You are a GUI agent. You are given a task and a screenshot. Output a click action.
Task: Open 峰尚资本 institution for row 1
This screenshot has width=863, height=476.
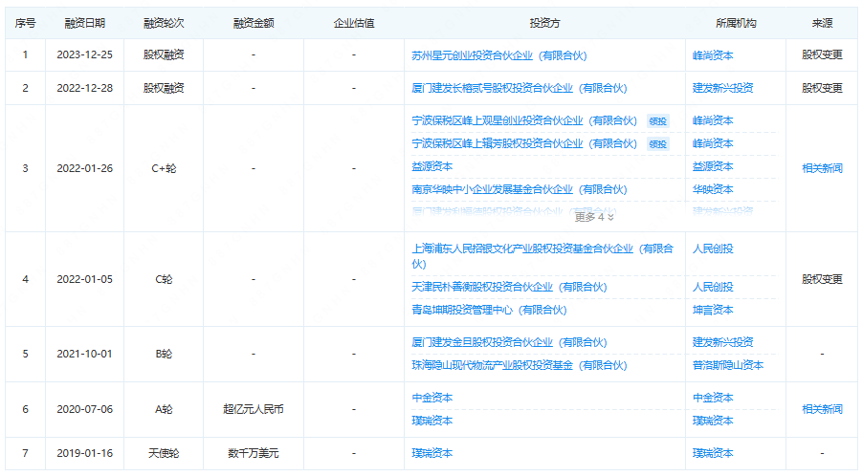point(713,55)
